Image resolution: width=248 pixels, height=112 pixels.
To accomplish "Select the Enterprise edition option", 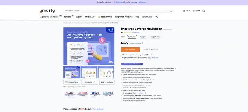I will click(x=143, y=37).
